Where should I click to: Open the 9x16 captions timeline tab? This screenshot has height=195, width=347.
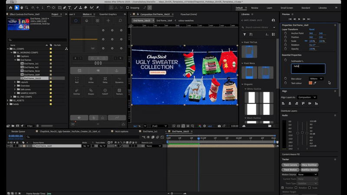121,131
